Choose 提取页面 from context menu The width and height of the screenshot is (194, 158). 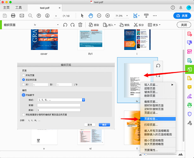point(149,88)
